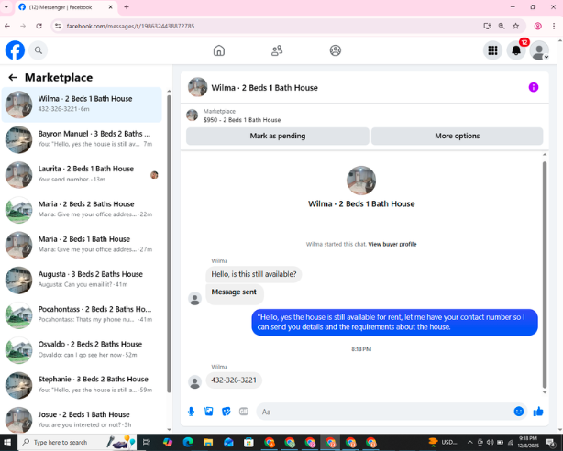Viewport: 563px width, 451px height.
Task: Click the message input field Aa
Action: (384, 412)
